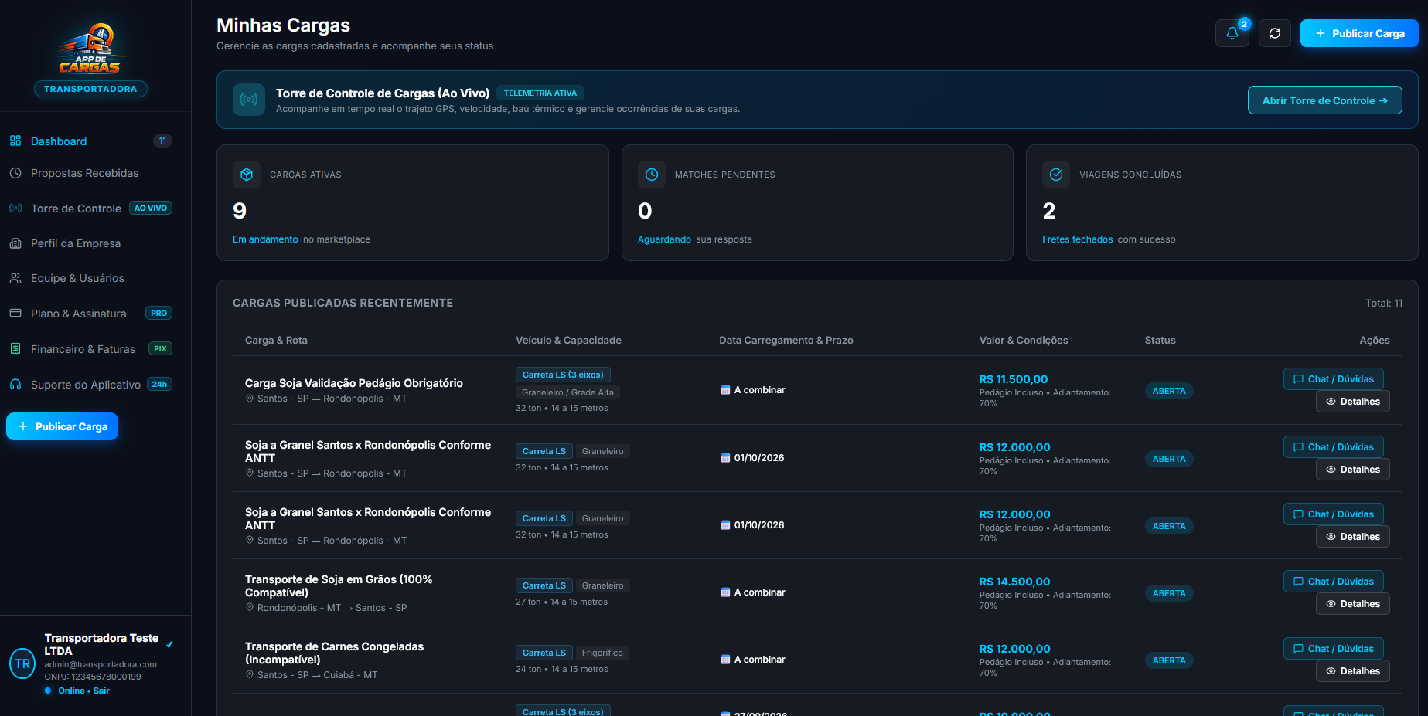1428x716 pixels.
Task: Click the Dashboard grid icon in sidebar
Action: click(x=15, y=141)
